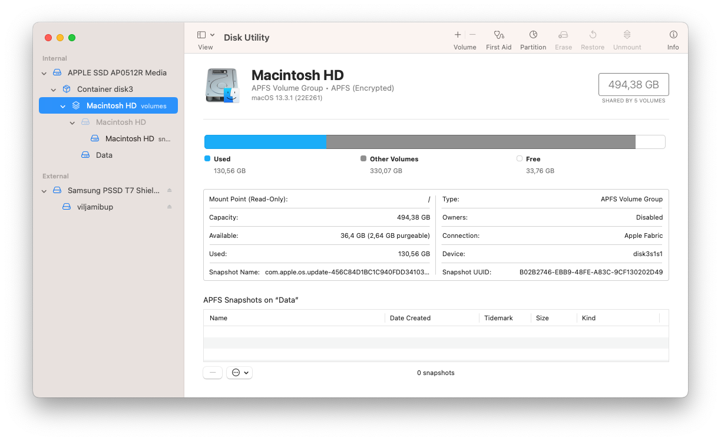Click the Data volume drive icon

pyautogui.click(x=85, y=155)
